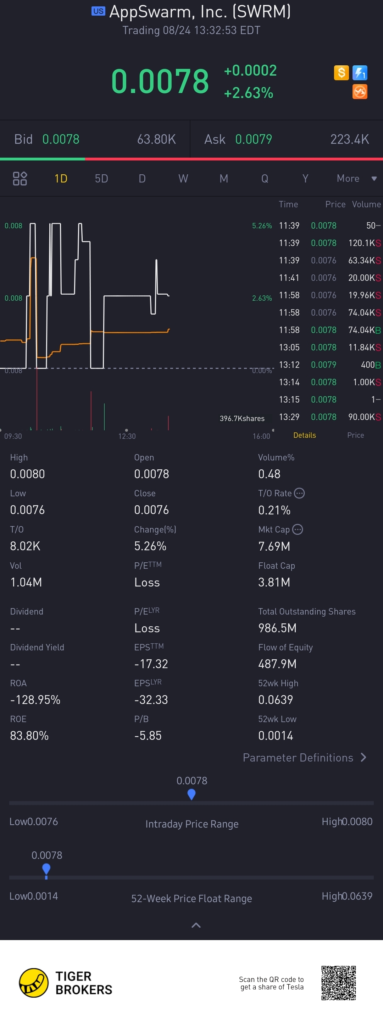Tap the intraday price chart
The height and width of the screenshot is (1026, 383).
(x=137, y=295)
